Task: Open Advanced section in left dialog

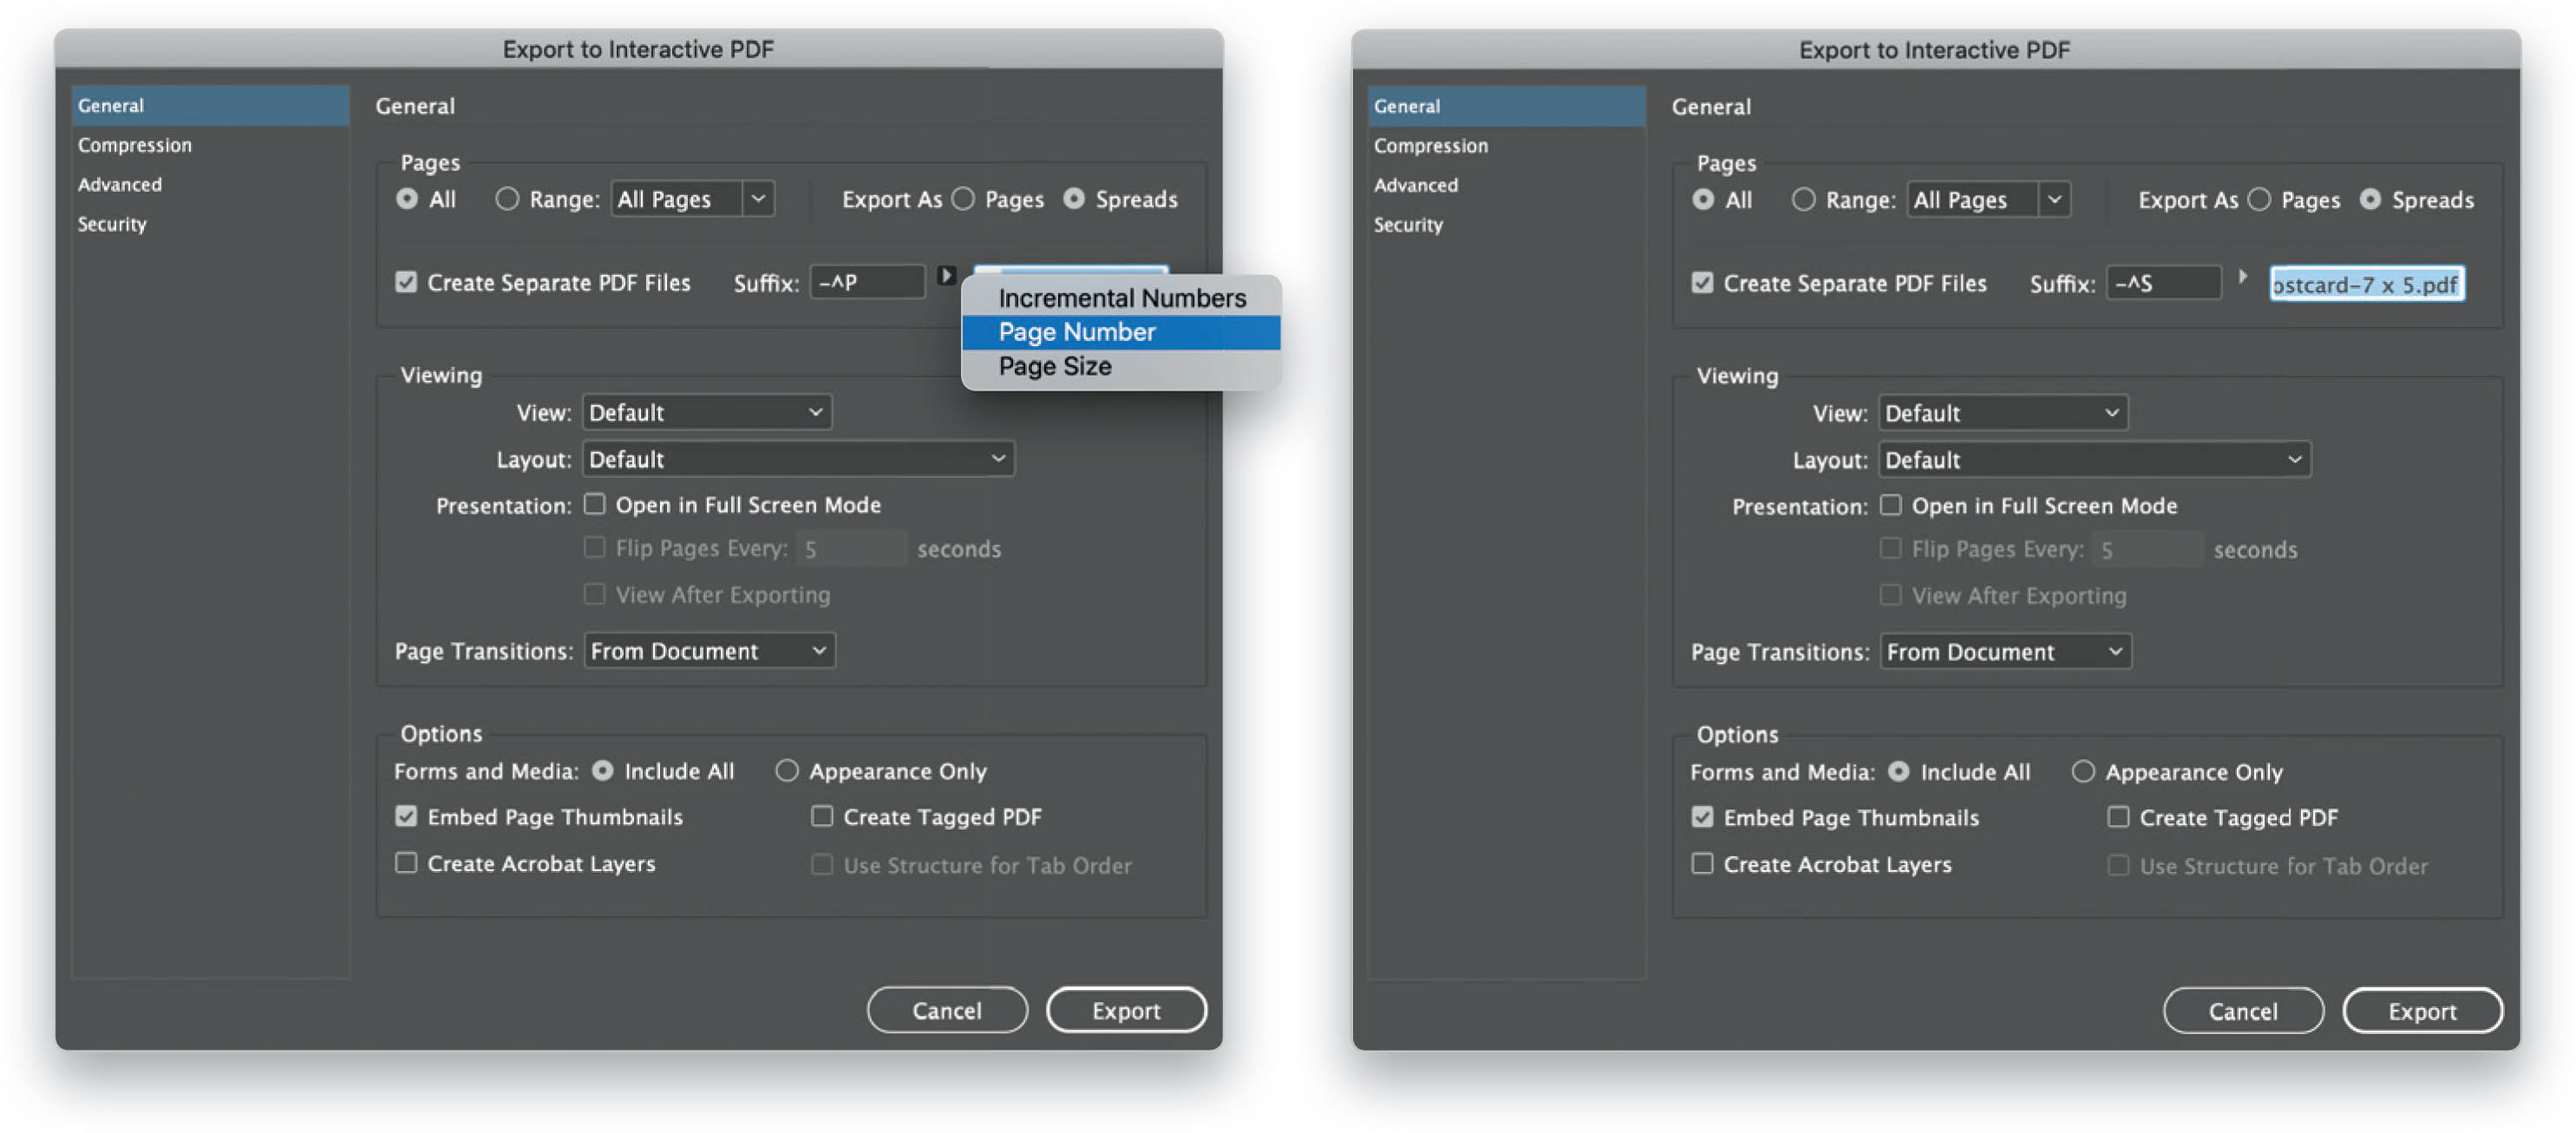Action: 210,185
